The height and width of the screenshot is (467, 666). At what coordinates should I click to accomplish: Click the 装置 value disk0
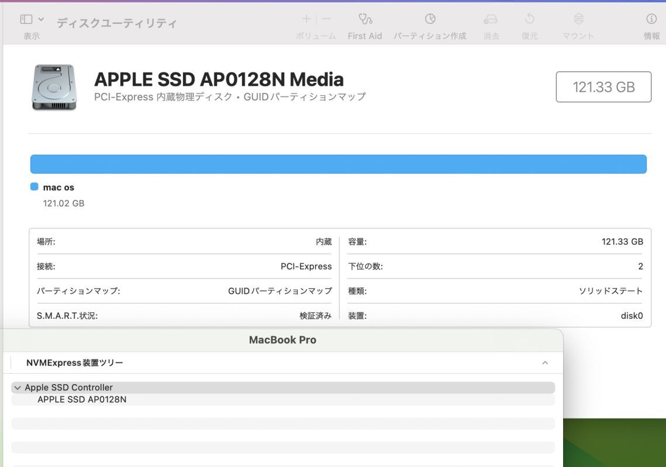[632, 316]
